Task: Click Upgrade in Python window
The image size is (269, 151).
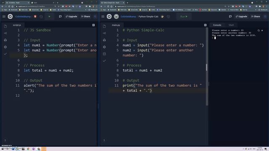Action: click(241, 17)
